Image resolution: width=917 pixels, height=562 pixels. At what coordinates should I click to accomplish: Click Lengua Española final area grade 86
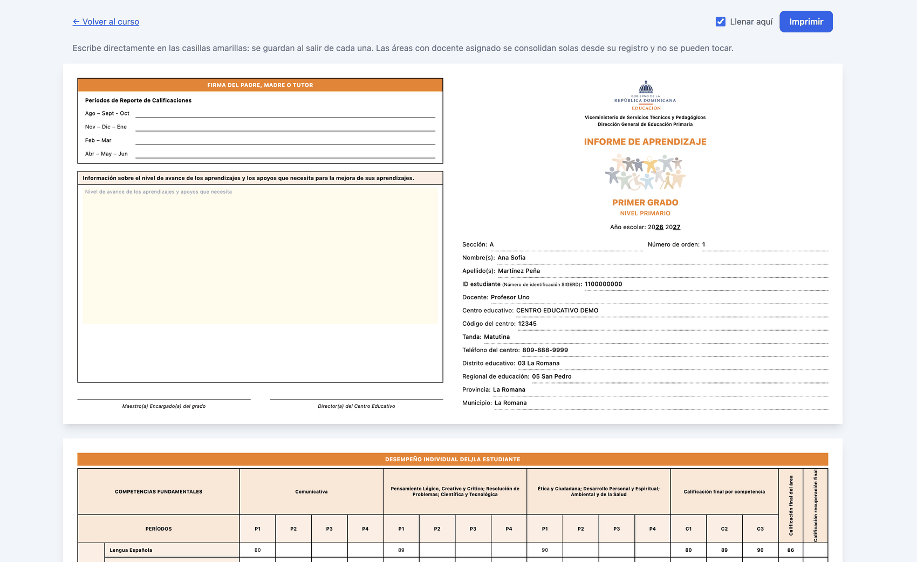pyautogui.click(x=791, y=550)
